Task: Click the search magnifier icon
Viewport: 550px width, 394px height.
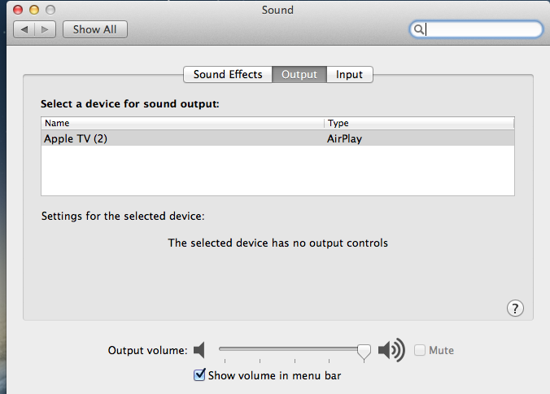Action: (418, 29)
